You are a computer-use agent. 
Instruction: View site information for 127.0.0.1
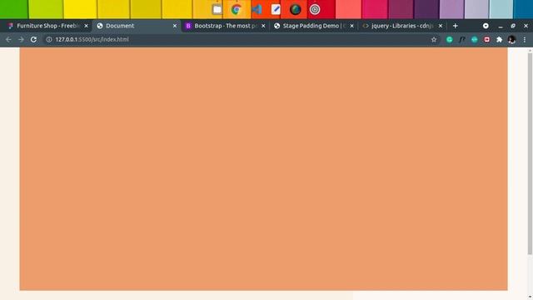point(49,39)
